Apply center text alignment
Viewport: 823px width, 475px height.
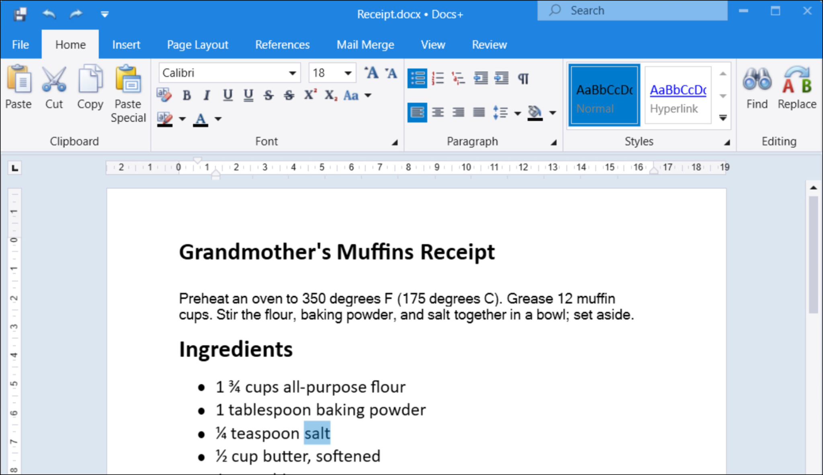coord(438,113)
